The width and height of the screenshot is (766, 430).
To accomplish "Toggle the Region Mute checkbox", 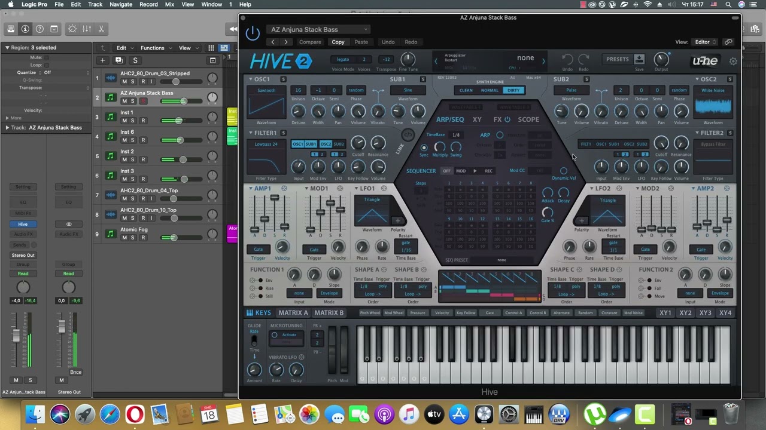I will click(x=47, y=58).
